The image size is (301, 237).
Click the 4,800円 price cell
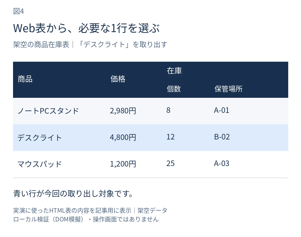123,137
